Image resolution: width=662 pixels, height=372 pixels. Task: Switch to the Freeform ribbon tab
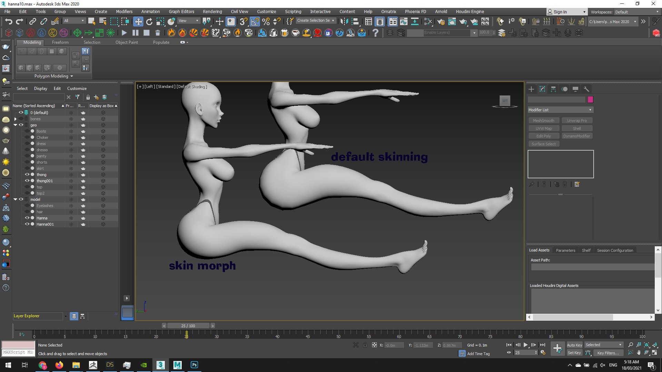60,42
